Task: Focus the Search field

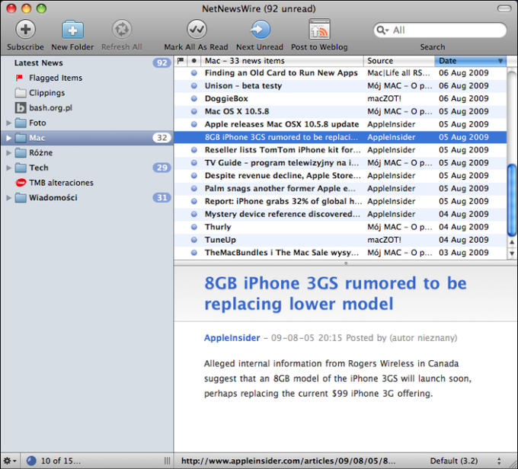Action: 440,30
